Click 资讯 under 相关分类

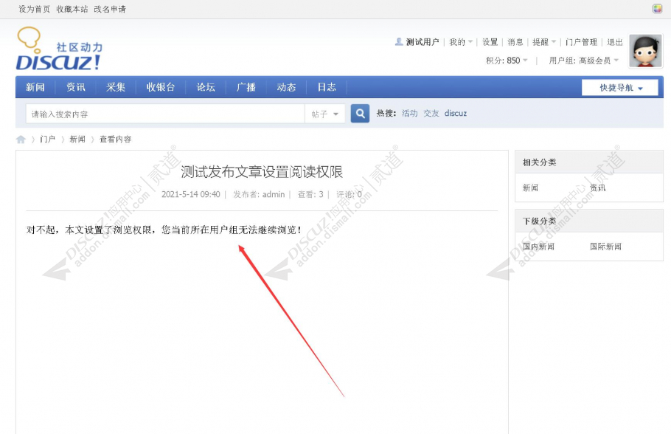coord(598,188)
